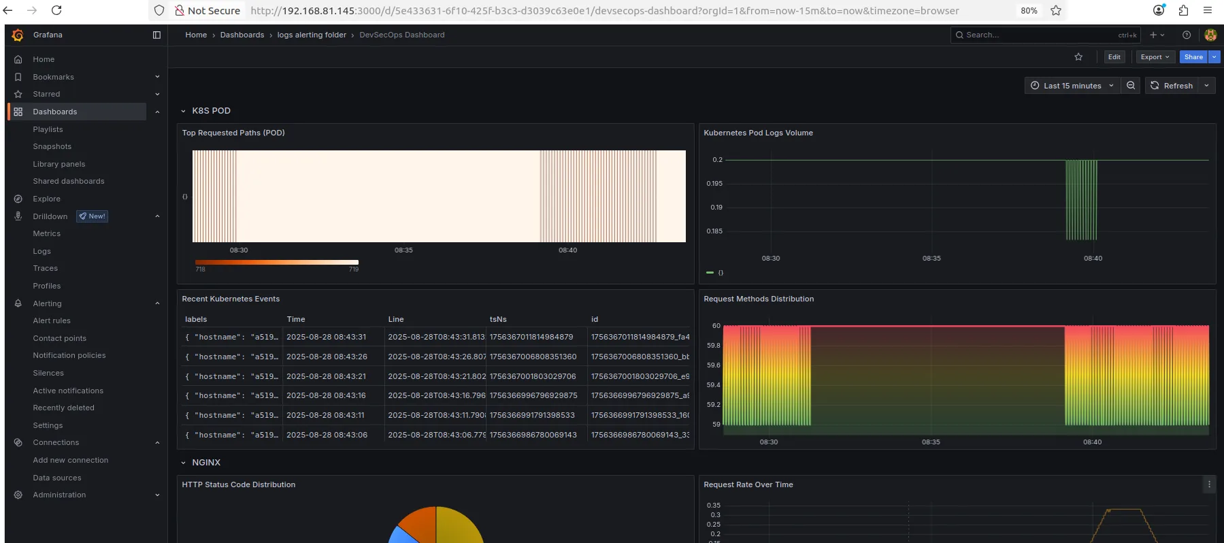Open Contact points in the sidebar
Viewport: 1224px width, 543px height.
[x=60, y=338]
